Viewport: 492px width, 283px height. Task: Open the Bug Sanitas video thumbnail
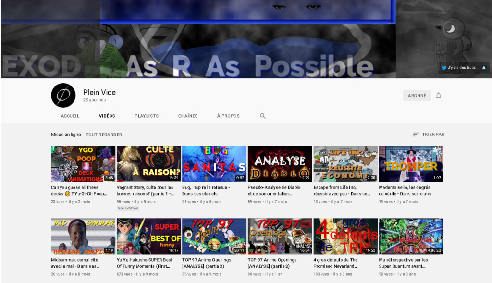point(214,164)
